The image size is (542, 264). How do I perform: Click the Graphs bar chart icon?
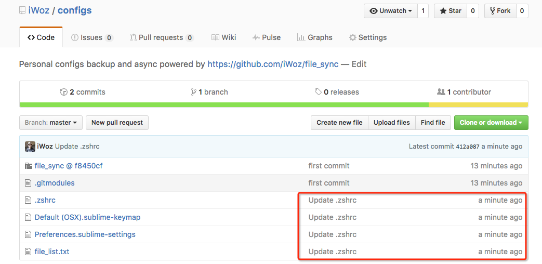point(301,37)
